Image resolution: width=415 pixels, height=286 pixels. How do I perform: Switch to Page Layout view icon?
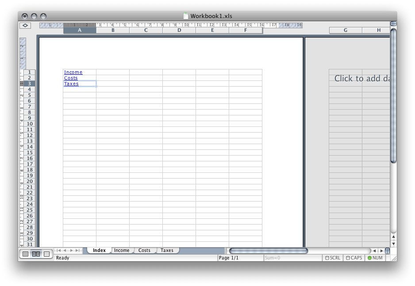(36, 254)
